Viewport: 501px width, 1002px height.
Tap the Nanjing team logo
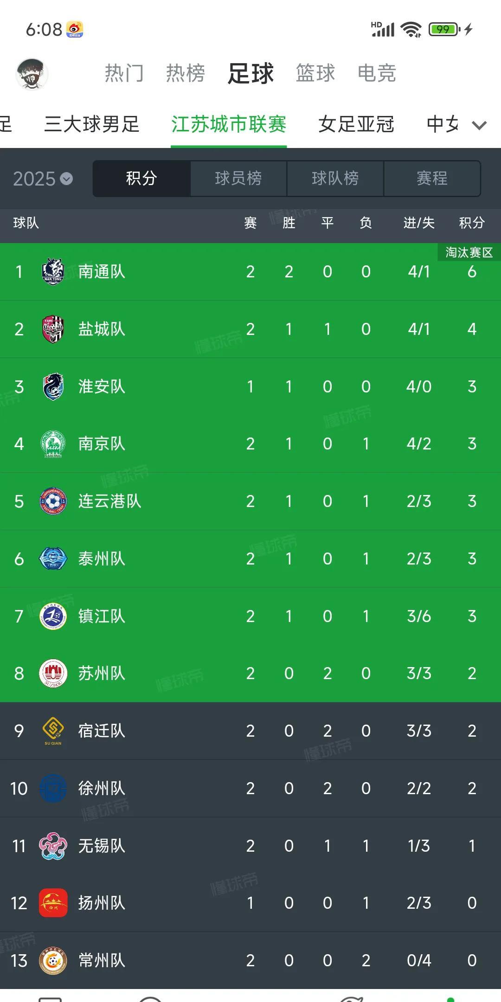(53, 444)
